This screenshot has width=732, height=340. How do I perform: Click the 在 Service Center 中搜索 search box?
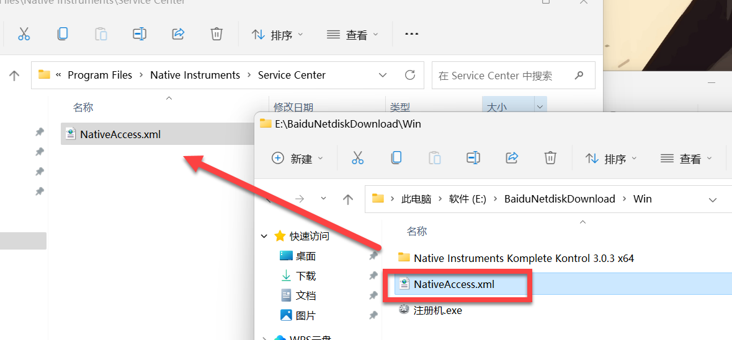502,76
